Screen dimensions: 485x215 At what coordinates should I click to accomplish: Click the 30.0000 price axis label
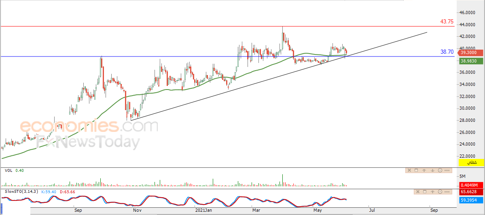pos(467,108)
